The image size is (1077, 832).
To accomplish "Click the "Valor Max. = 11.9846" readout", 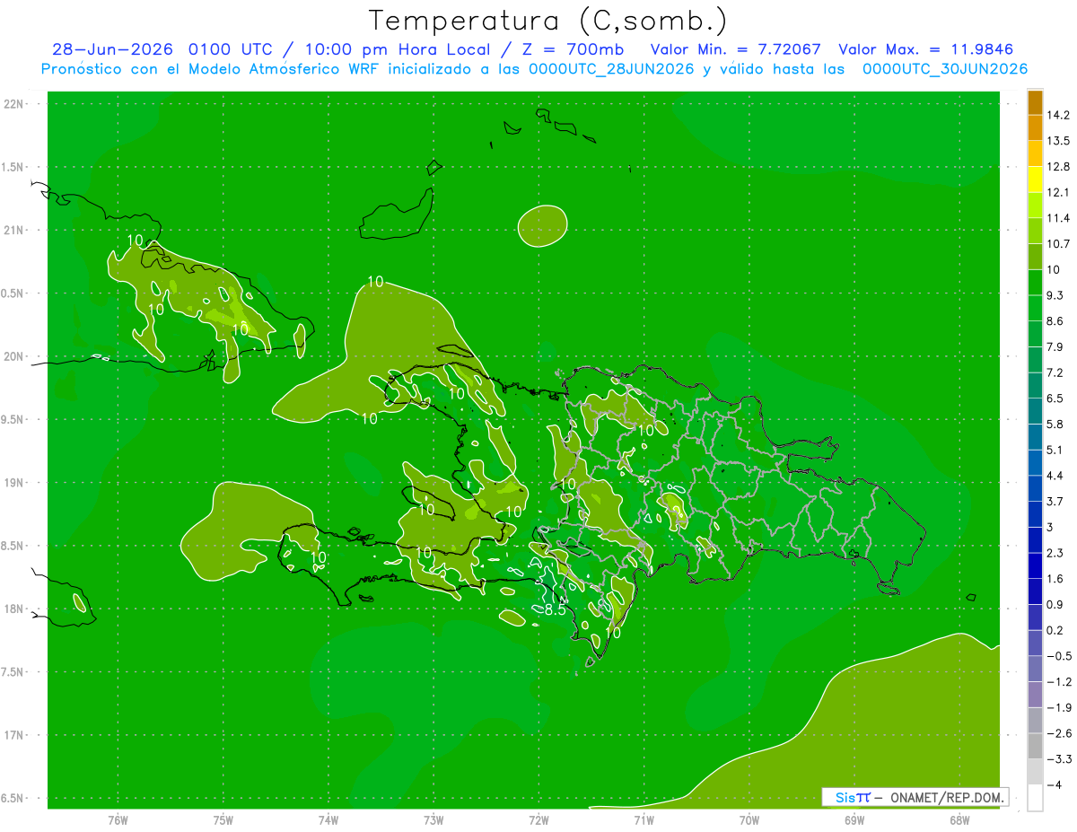I will point(926,49).
